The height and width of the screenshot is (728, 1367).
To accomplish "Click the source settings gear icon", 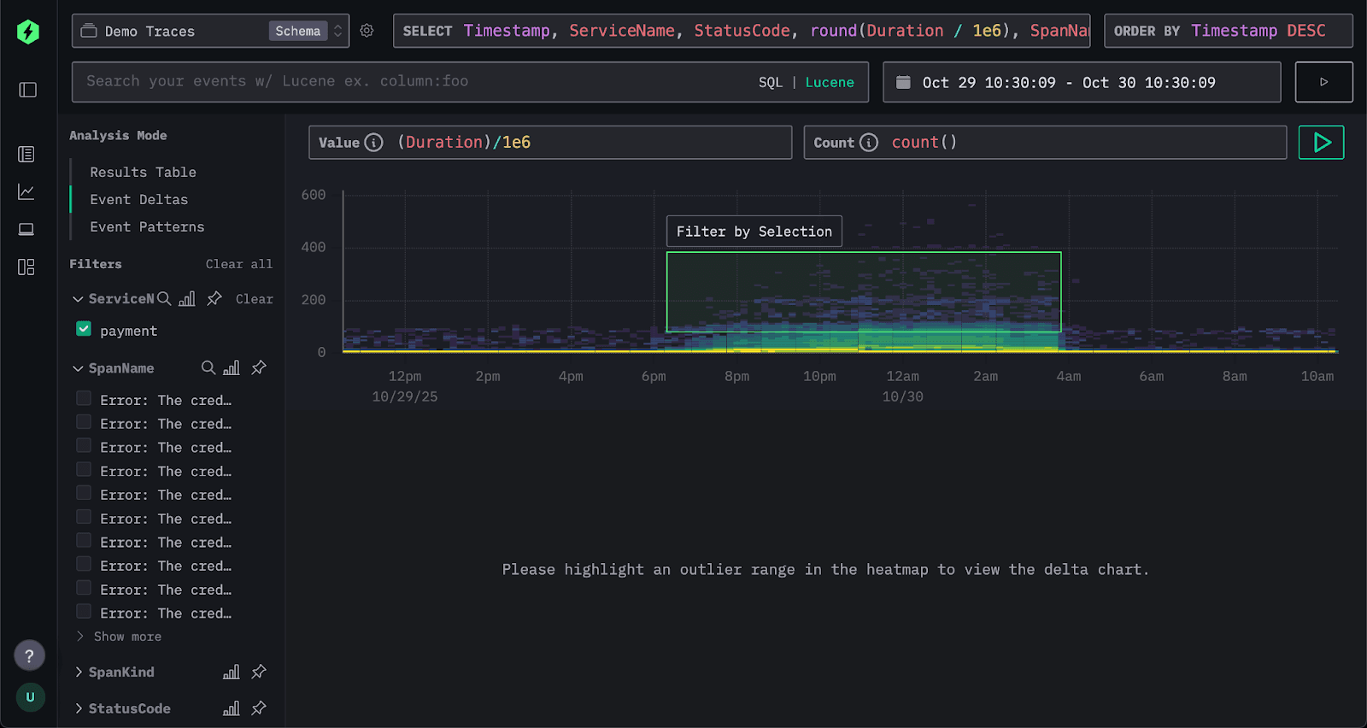I will tap(367, 31).
